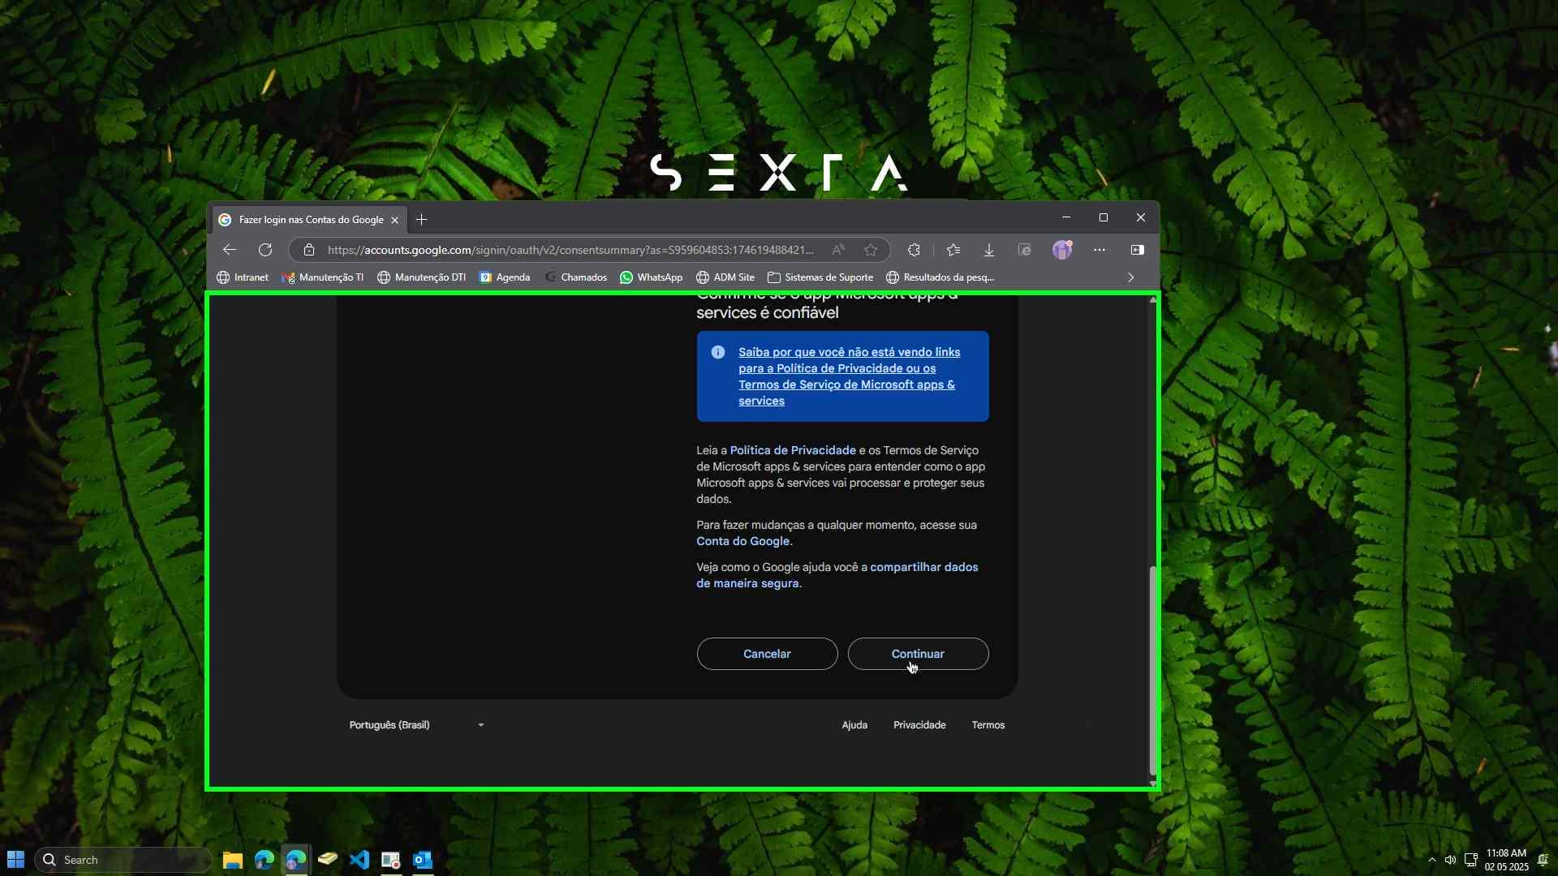The image size is (1558, 876).
Task: Open compartilhar dados de maneira segura link
Action: point(837,575)
